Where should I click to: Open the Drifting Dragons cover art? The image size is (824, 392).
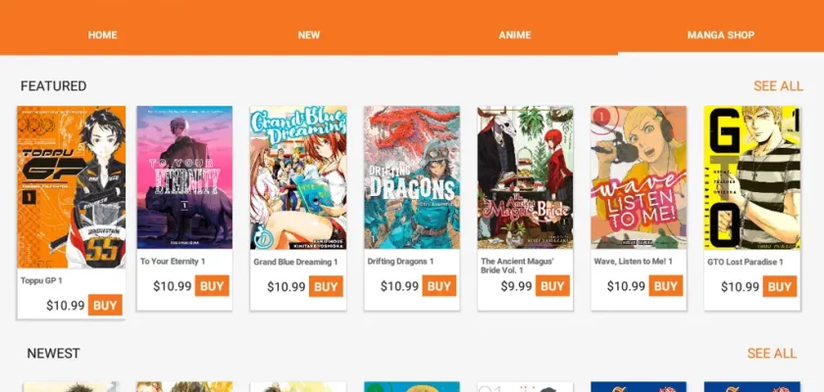412,177
